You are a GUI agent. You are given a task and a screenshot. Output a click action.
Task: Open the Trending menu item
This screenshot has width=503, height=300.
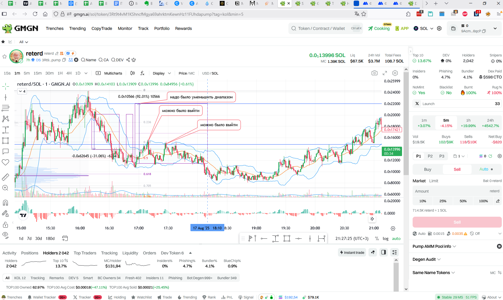(x=77, y=28)
